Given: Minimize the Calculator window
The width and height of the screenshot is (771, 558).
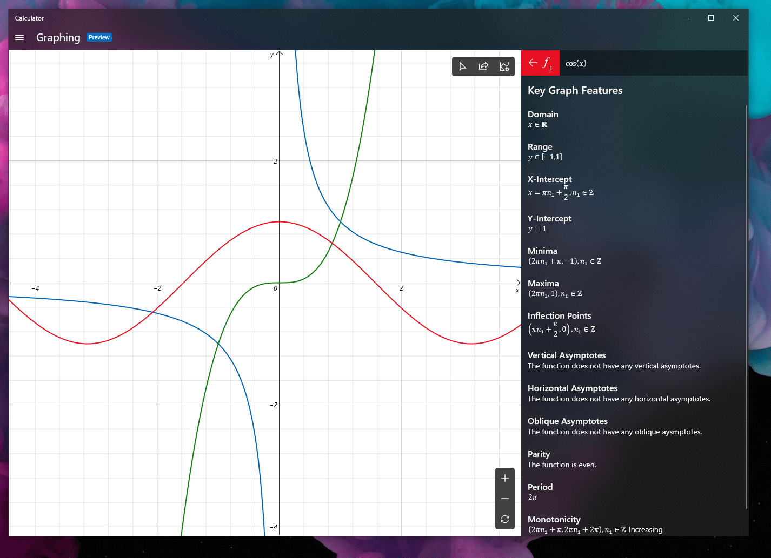Looking at the screenshot, I should click(x=686, y=18).
